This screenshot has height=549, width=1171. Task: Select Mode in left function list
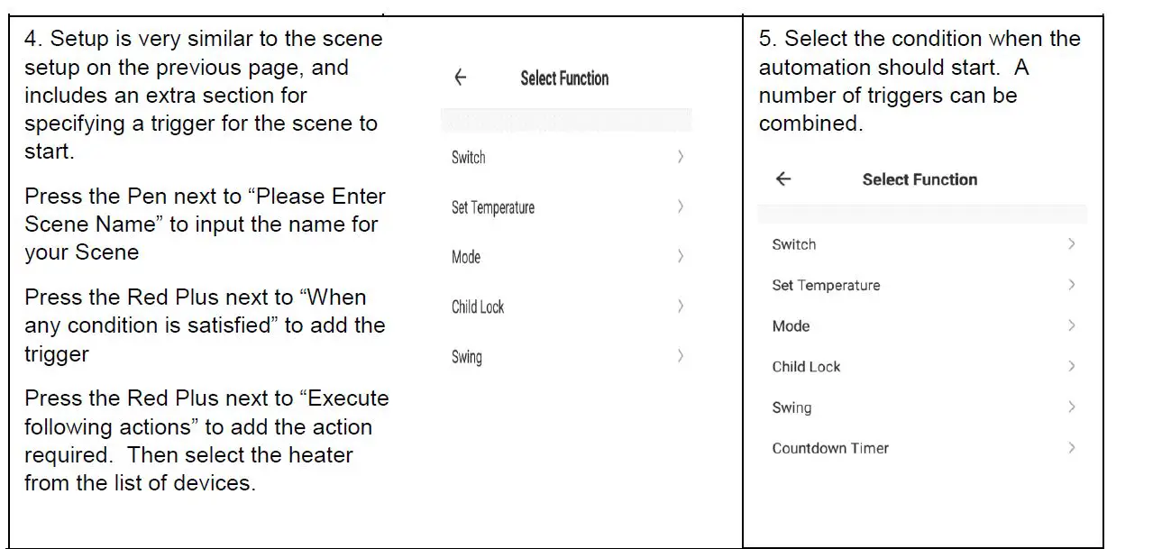(466, 257)
